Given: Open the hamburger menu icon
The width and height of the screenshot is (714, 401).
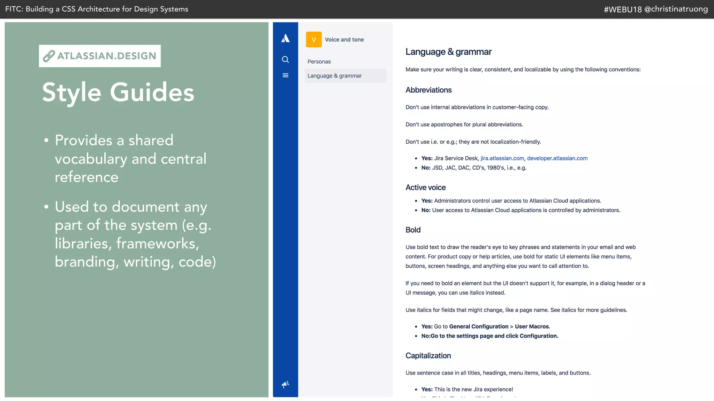Looking at the screenshot, I should click(285, 75).
